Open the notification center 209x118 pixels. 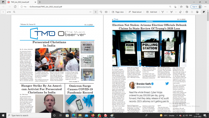coord(205,116)
